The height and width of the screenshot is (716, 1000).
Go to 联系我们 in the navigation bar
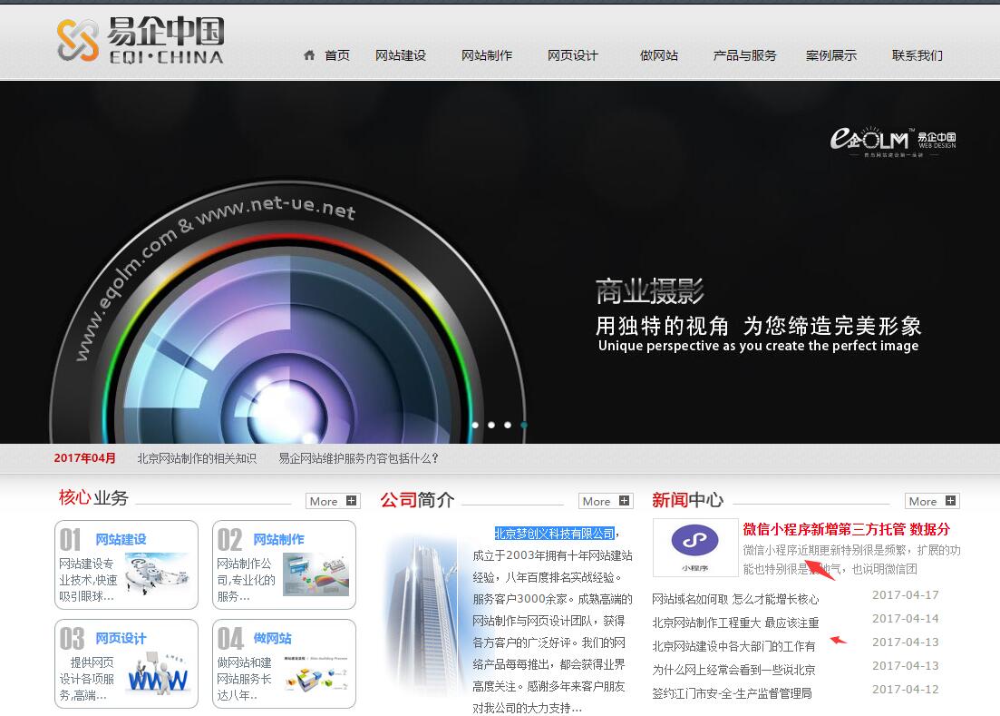[x=917, y=55]
